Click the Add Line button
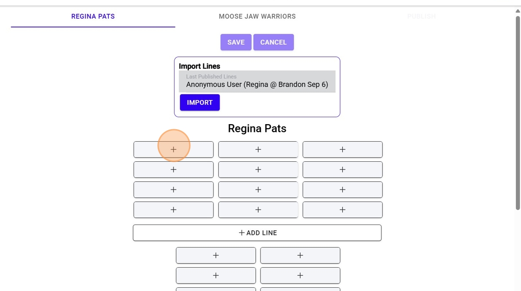 (x=257, y=233)
